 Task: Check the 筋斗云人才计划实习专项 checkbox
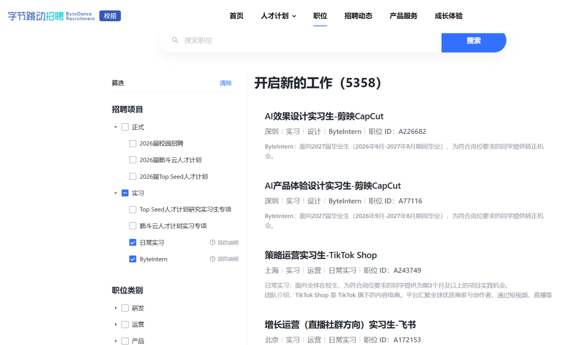point(132,226)
